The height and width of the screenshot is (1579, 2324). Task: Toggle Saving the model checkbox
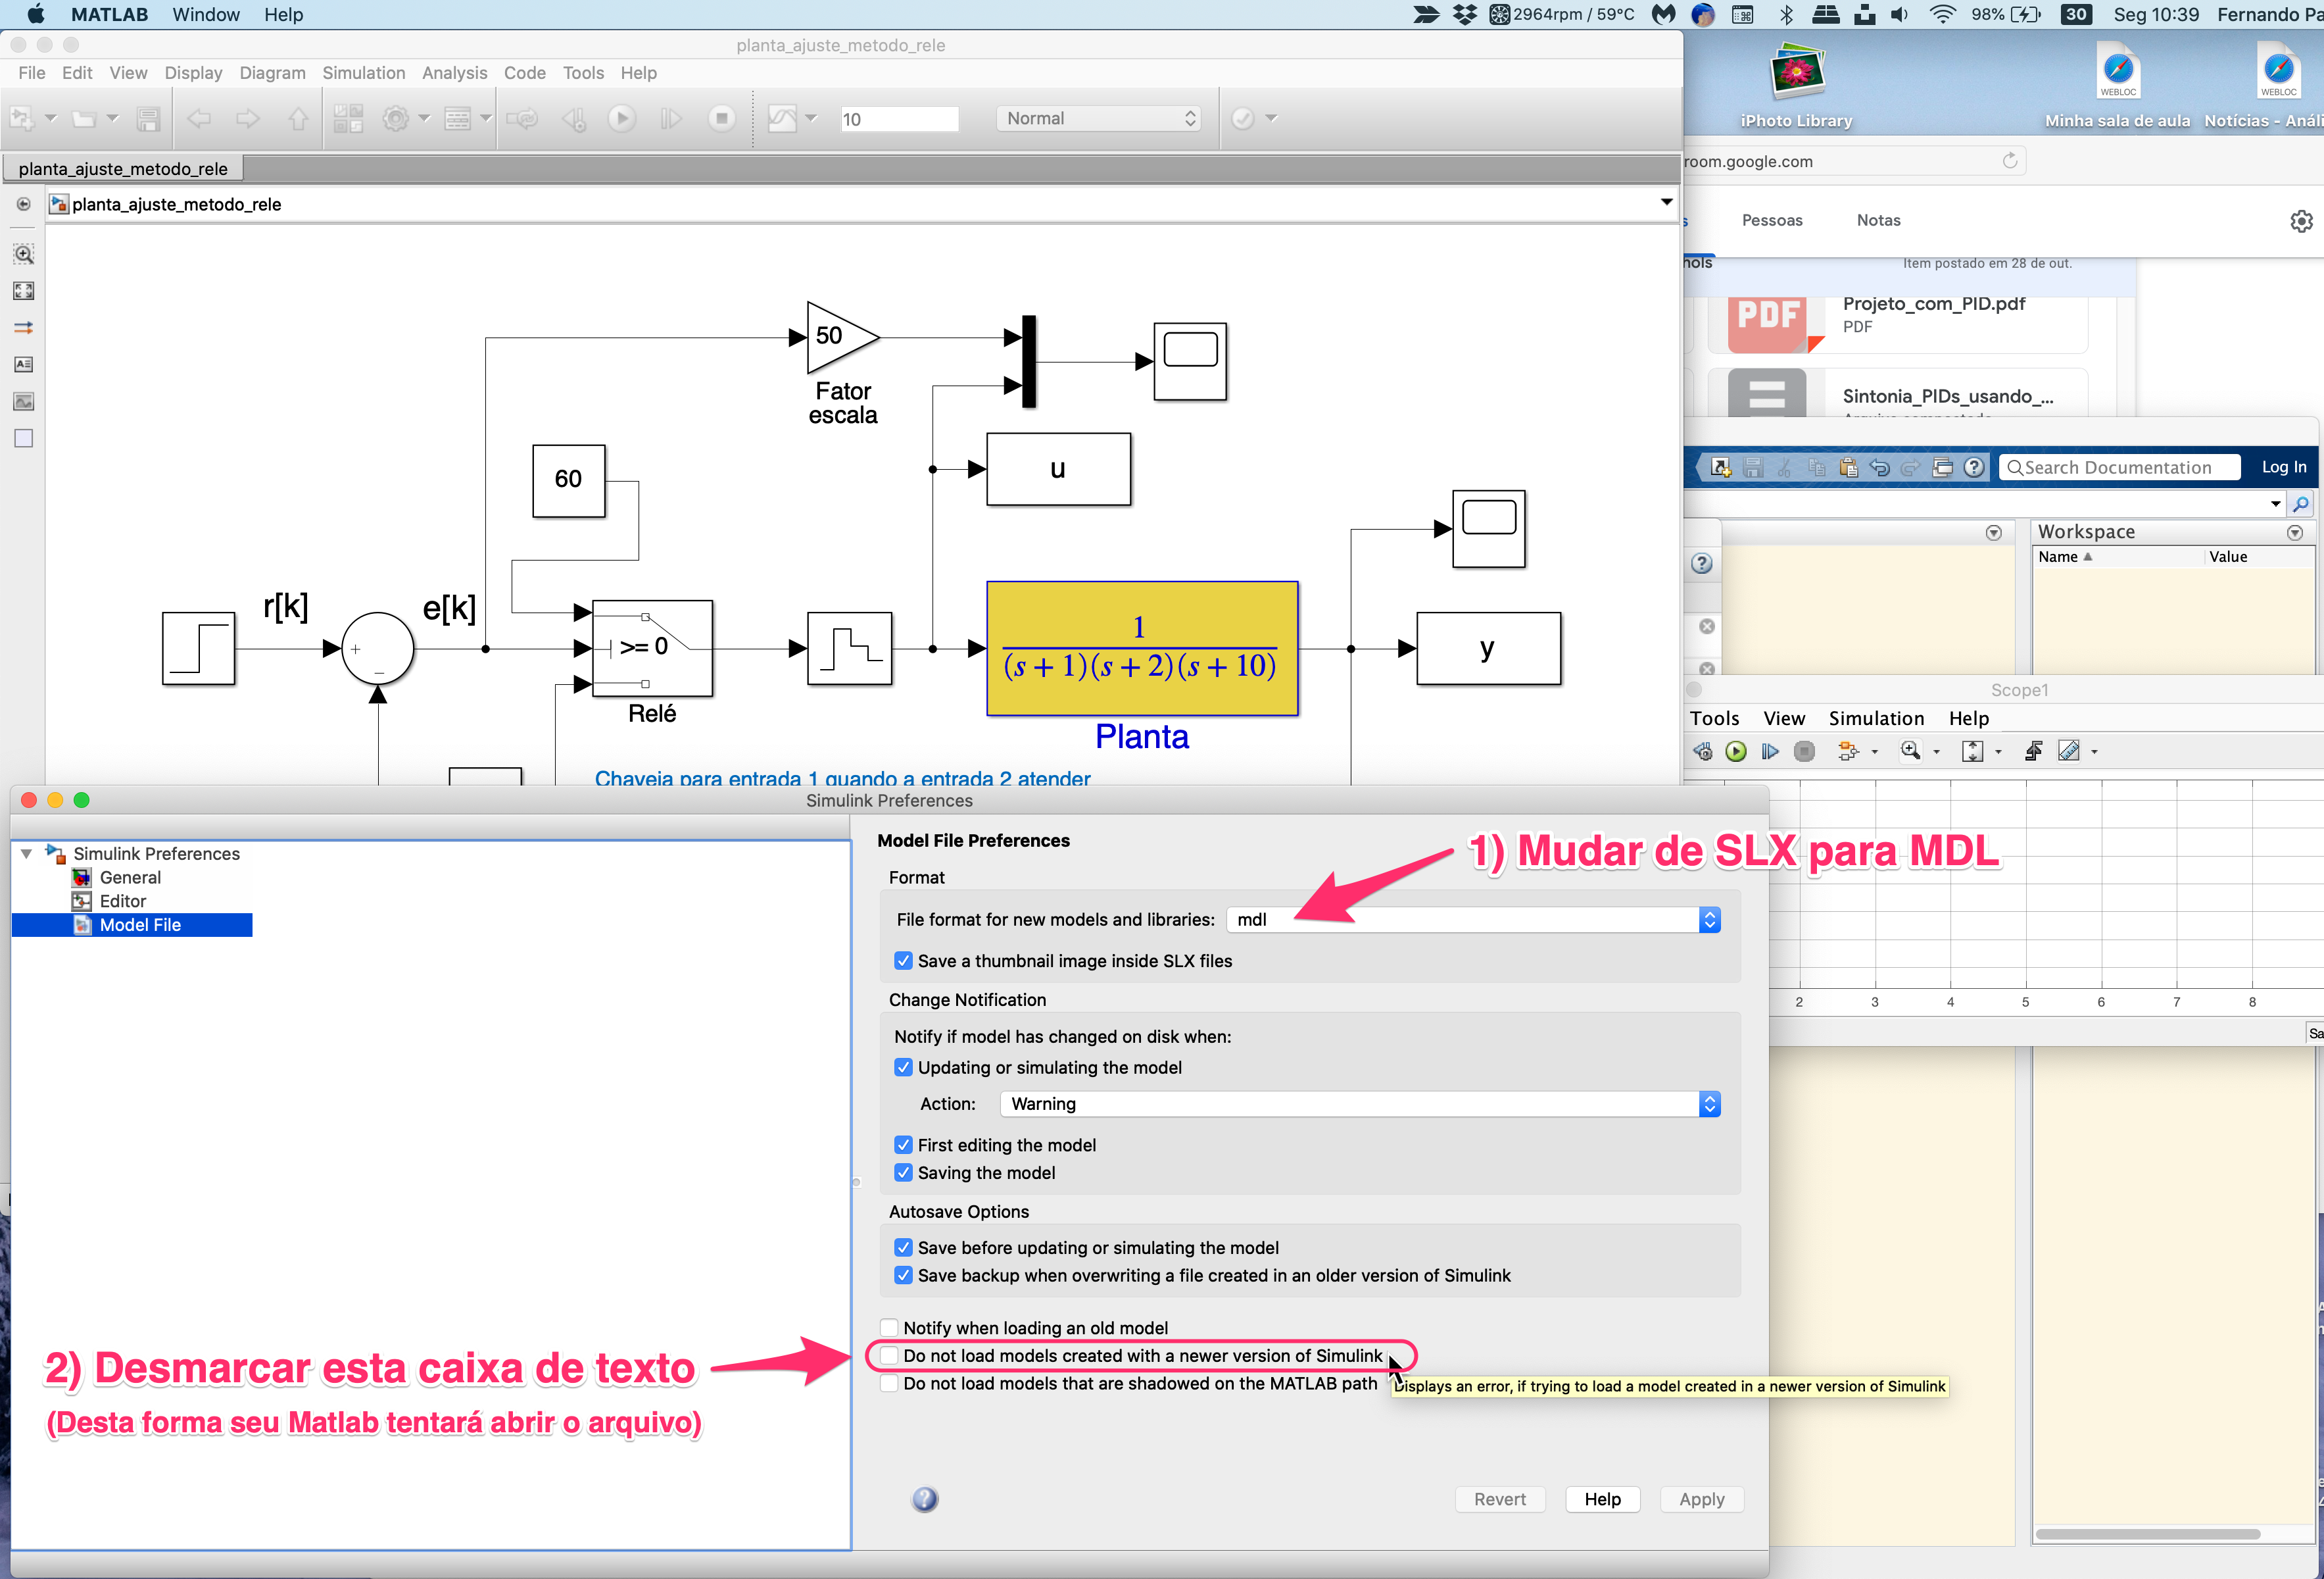903,1173
